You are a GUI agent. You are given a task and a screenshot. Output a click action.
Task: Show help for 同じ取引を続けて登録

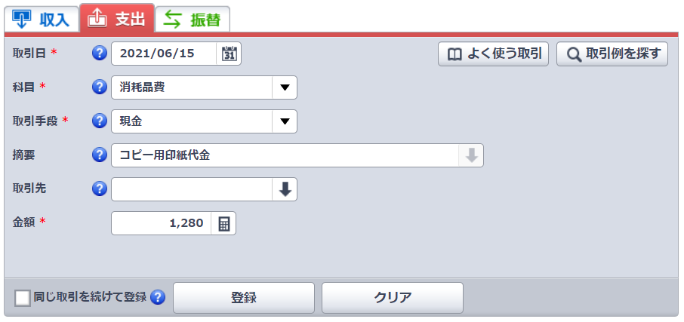[x=158, y=298]
